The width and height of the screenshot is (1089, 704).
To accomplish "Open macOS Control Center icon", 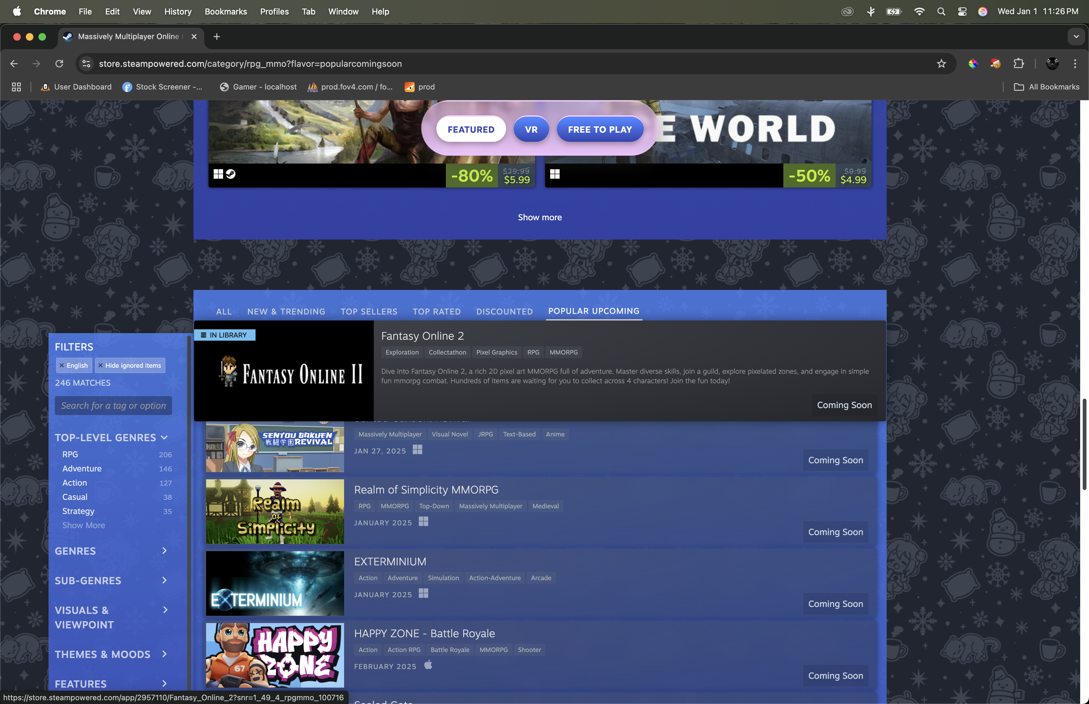I will [962, 11].
